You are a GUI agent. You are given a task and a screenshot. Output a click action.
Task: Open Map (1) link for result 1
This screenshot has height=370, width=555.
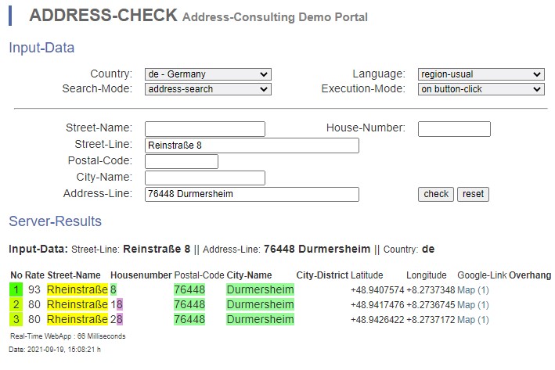(x=473, y=290)
